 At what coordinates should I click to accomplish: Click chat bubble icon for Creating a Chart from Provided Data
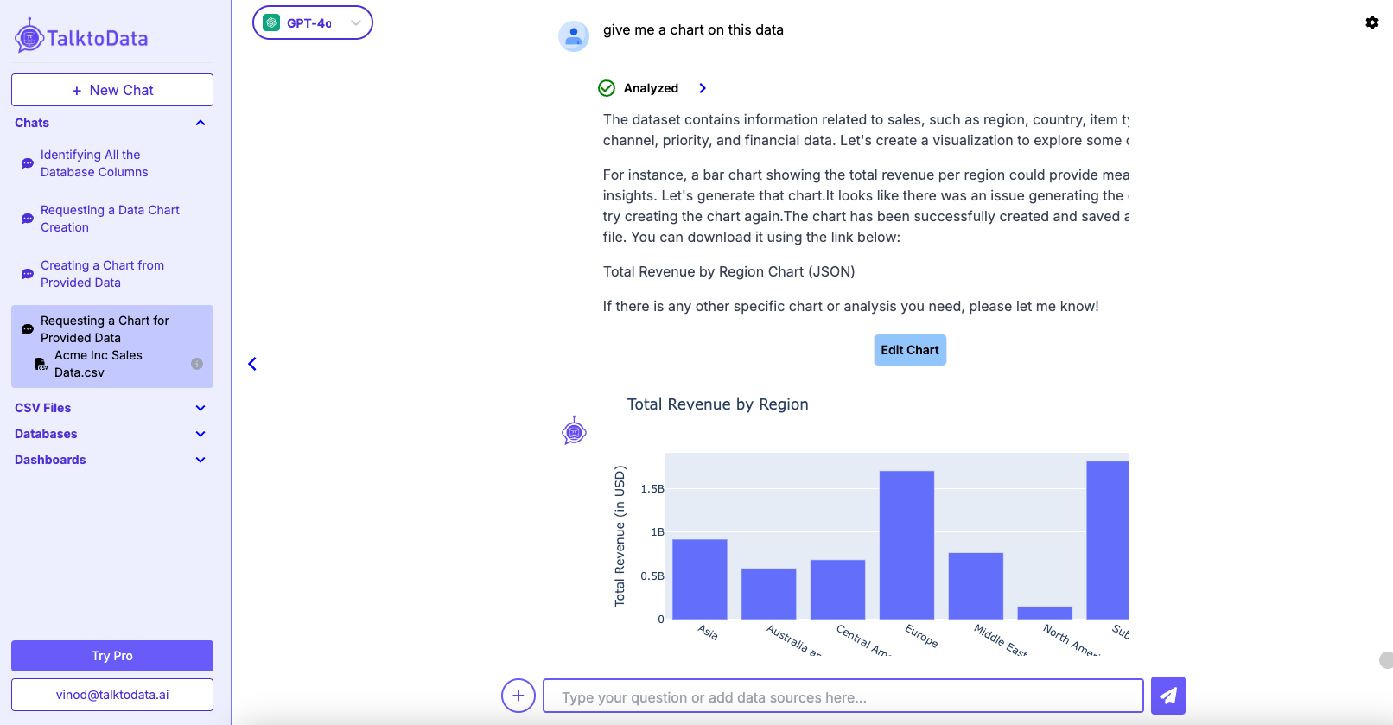pyautogui.click(x=28, y=274)
